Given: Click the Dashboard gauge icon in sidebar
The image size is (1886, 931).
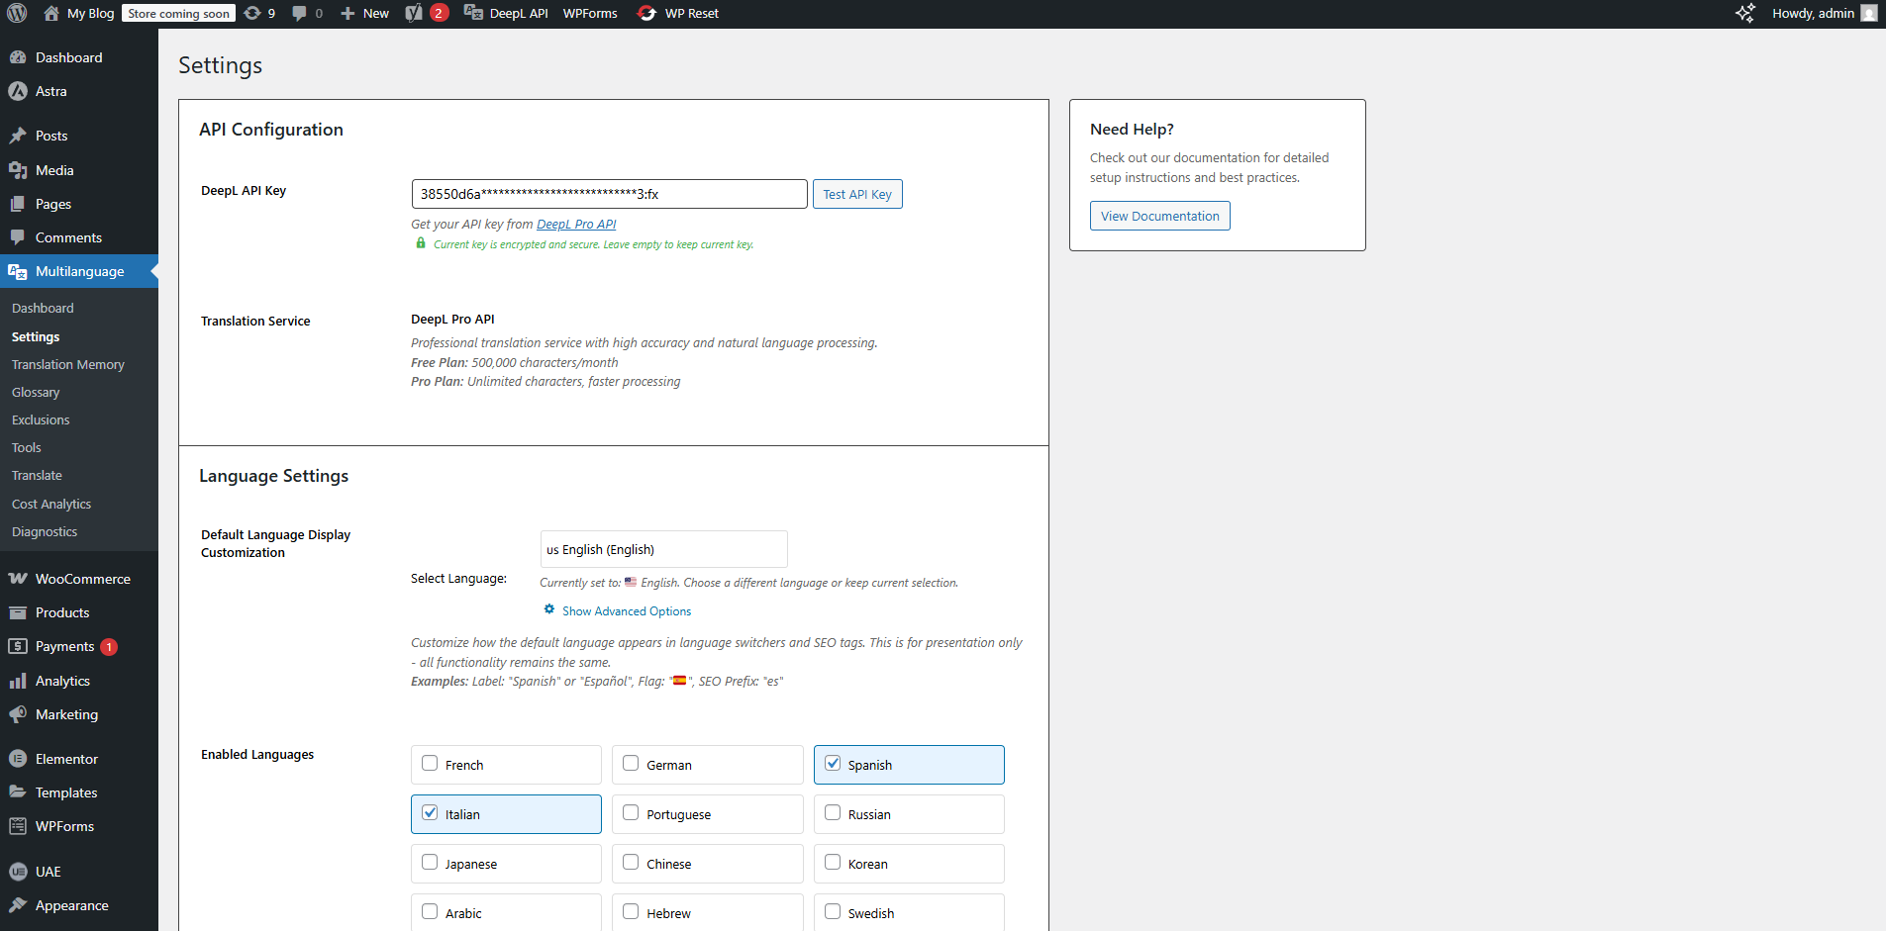Looking at the screenshot, I should click(x=18, y=57).
